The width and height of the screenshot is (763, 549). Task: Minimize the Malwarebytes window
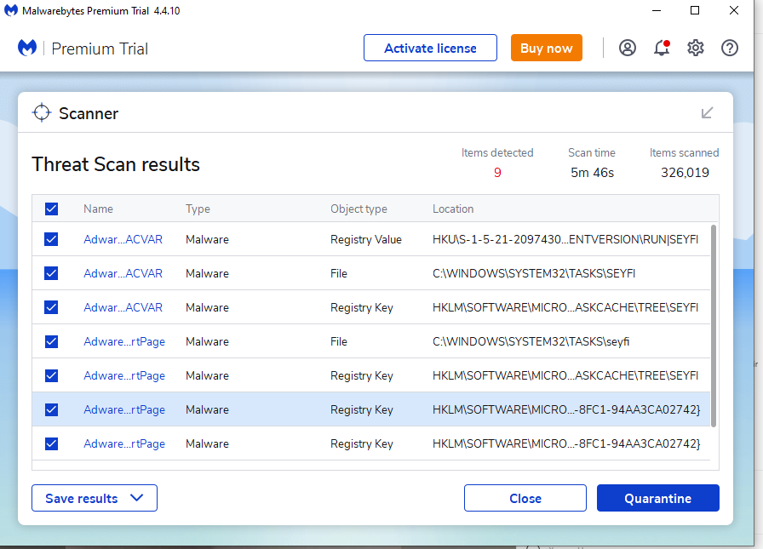pos(657,11)
